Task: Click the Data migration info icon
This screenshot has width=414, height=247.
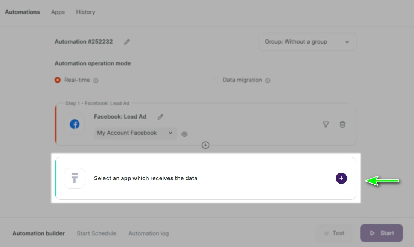Action: pos(267,80)
